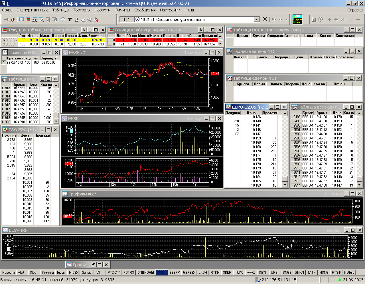
Task: Select yellow РАО ЕЭС row in table #23
Action: pyautogui.click(x=54, y=40)
